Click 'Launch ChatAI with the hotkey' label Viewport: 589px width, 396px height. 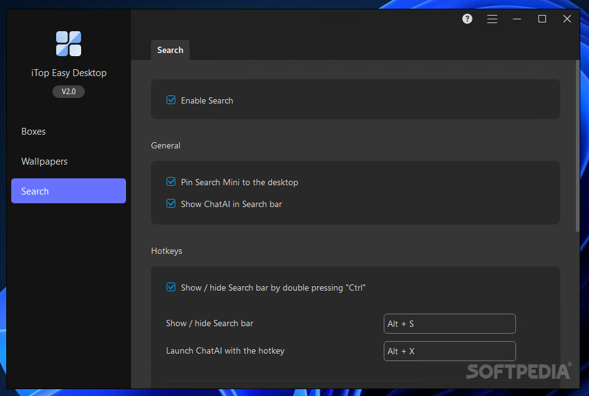click(225, 350)
